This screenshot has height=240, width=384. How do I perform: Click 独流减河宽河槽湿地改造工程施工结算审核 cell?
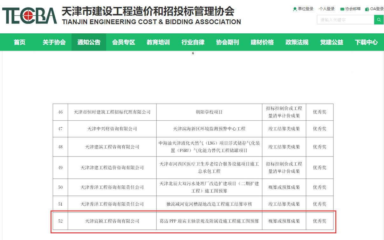(209, 204)
